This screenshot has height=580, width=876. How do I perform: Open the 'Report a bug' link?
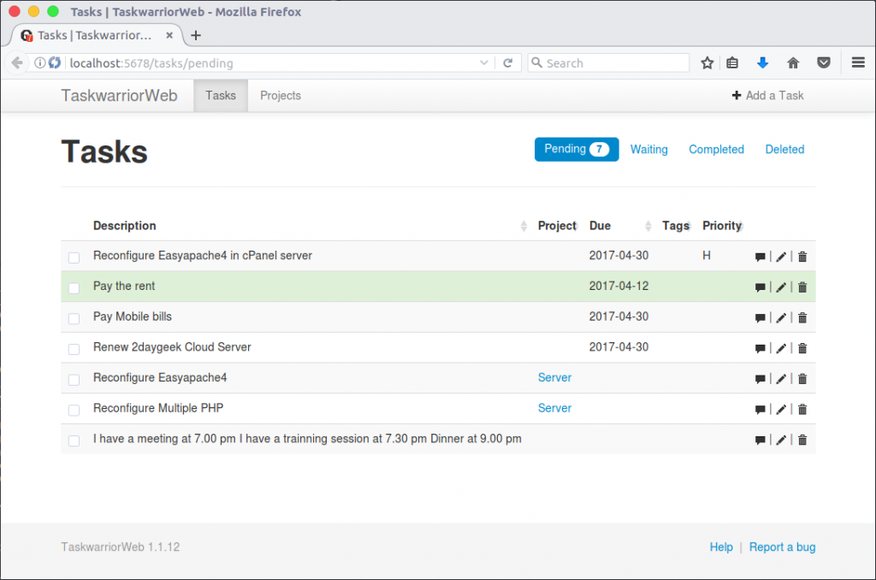(782, 547)
